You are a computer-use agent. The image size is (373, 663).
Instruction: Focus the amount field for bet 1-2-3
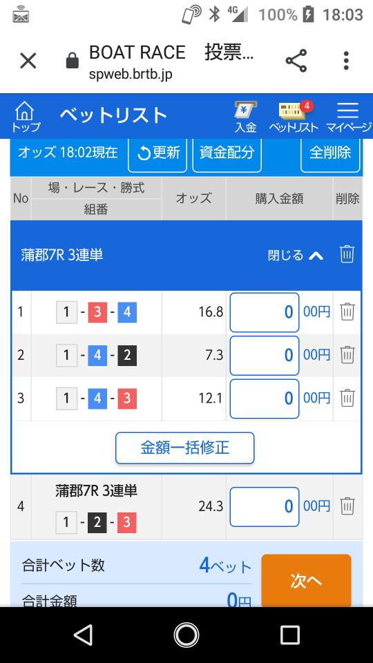(x=265, y=506)
